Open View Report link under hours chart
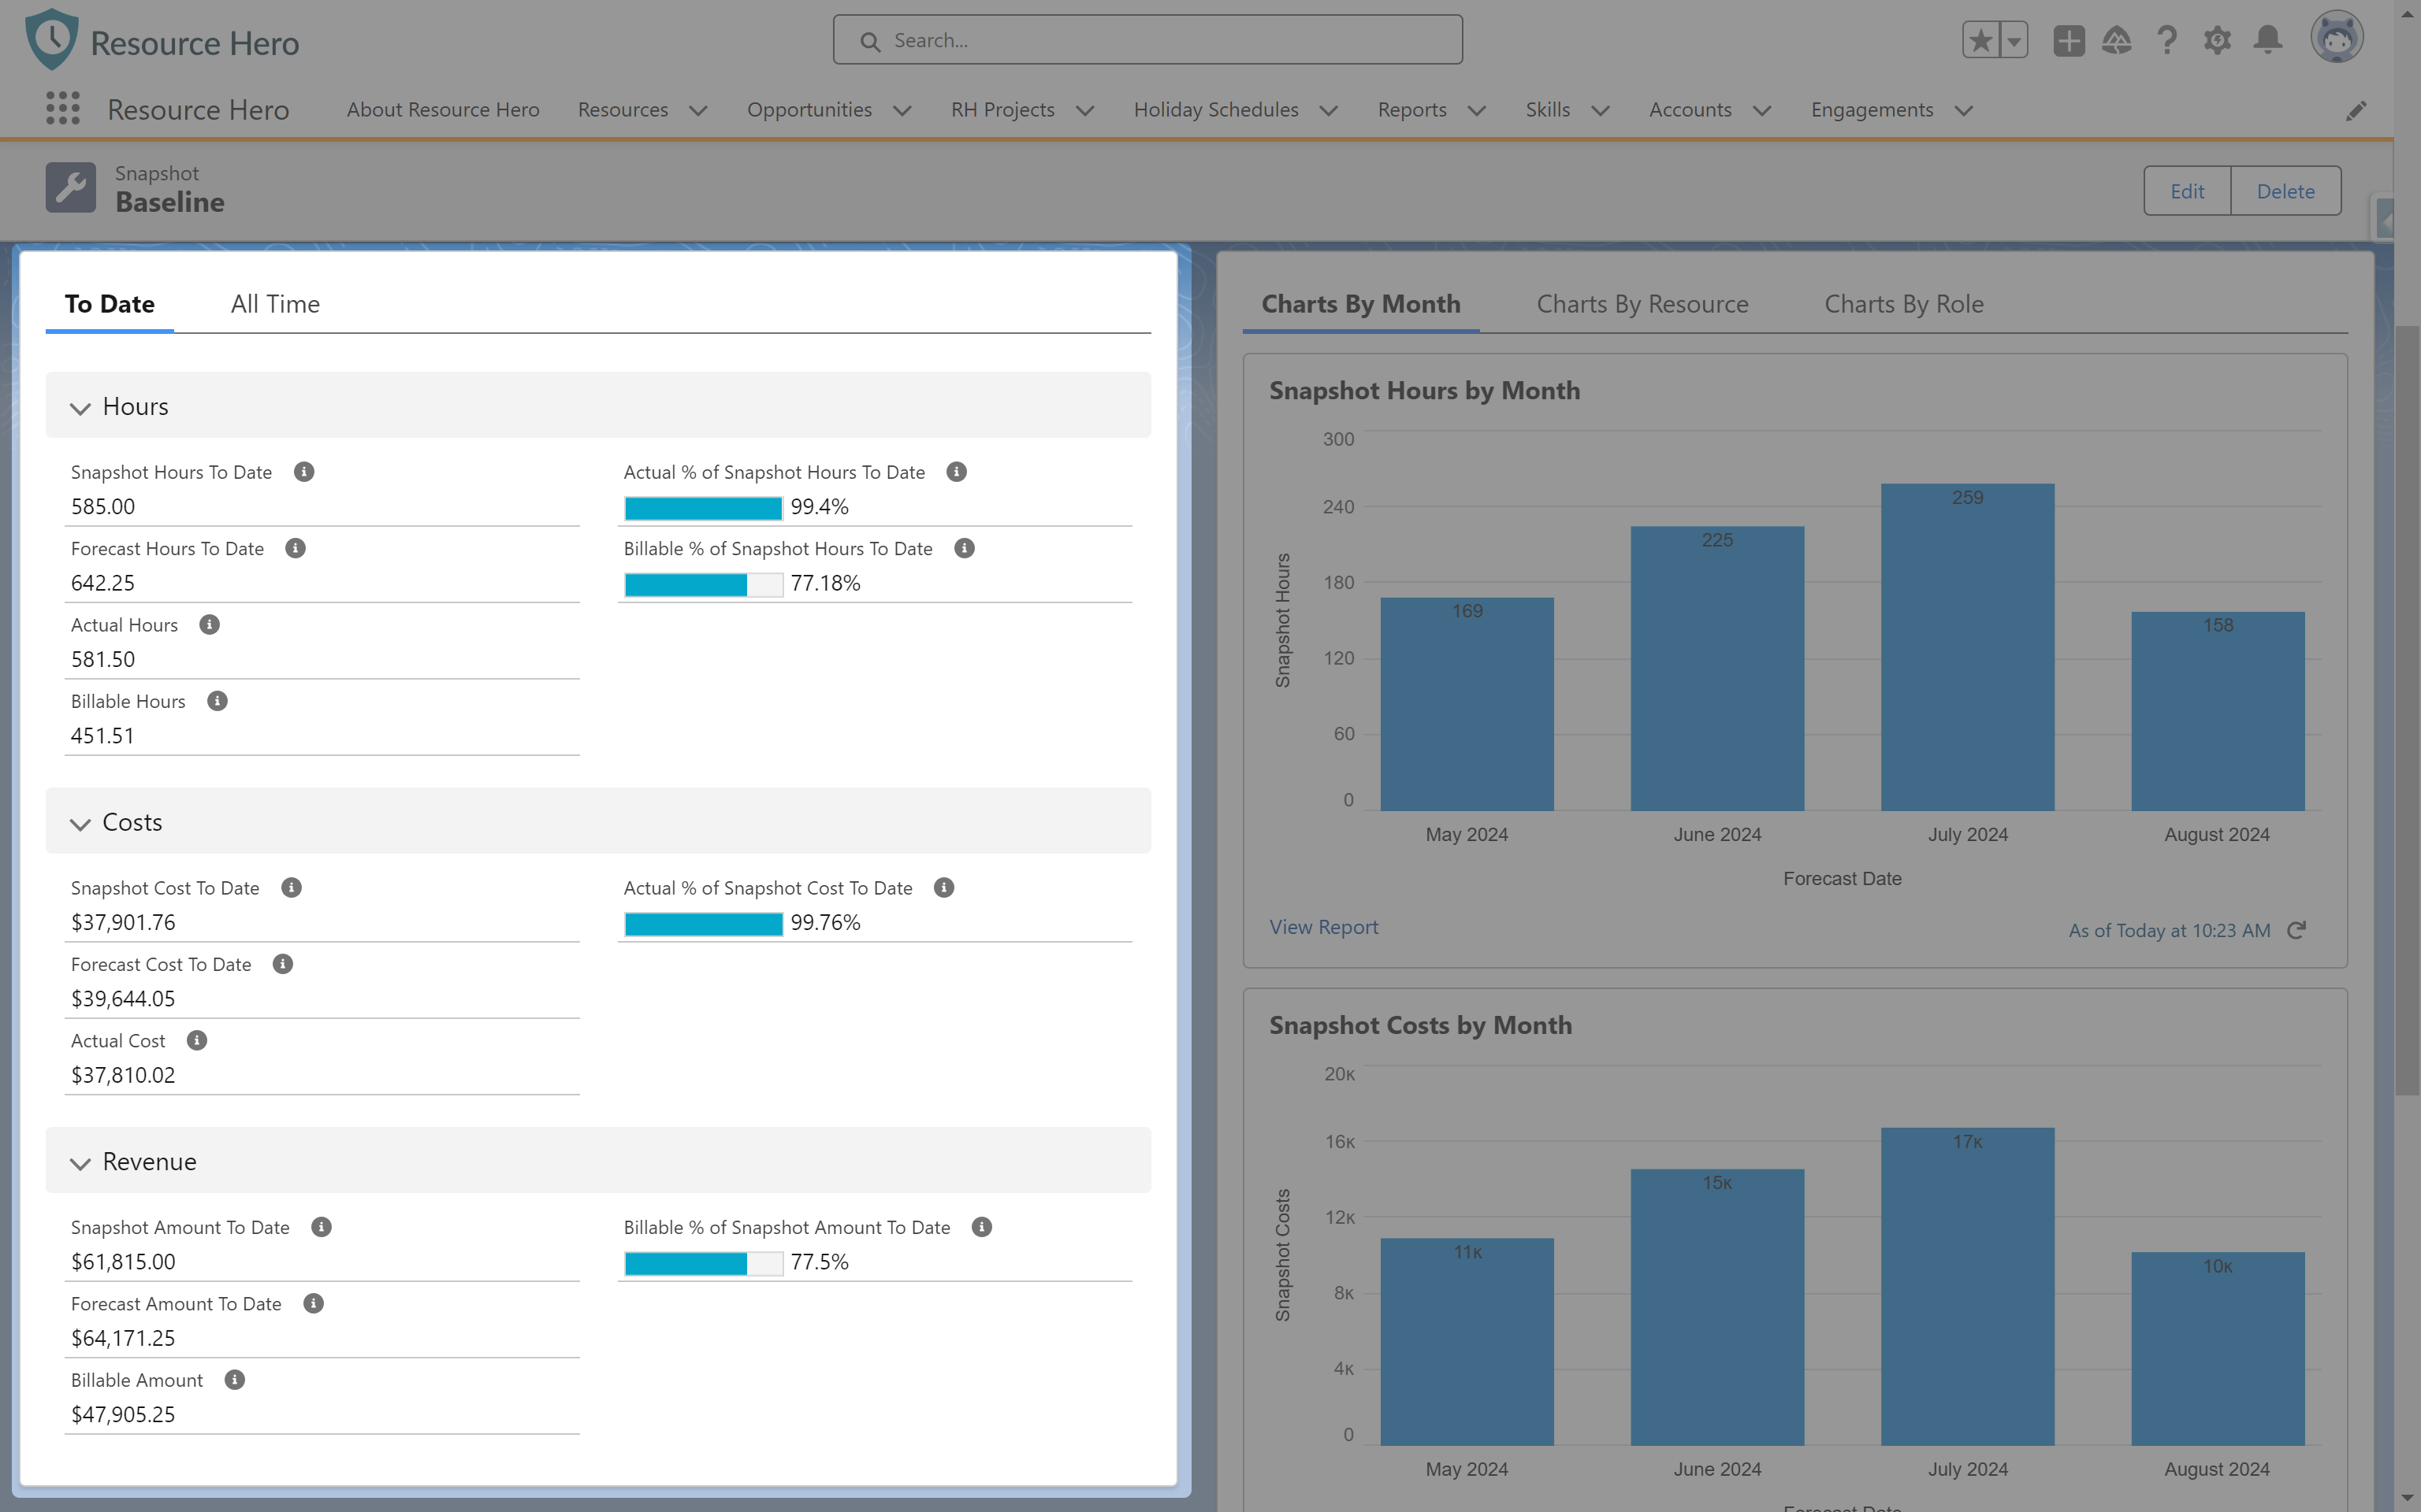2421x1512 pixels. click(1323, 927)
